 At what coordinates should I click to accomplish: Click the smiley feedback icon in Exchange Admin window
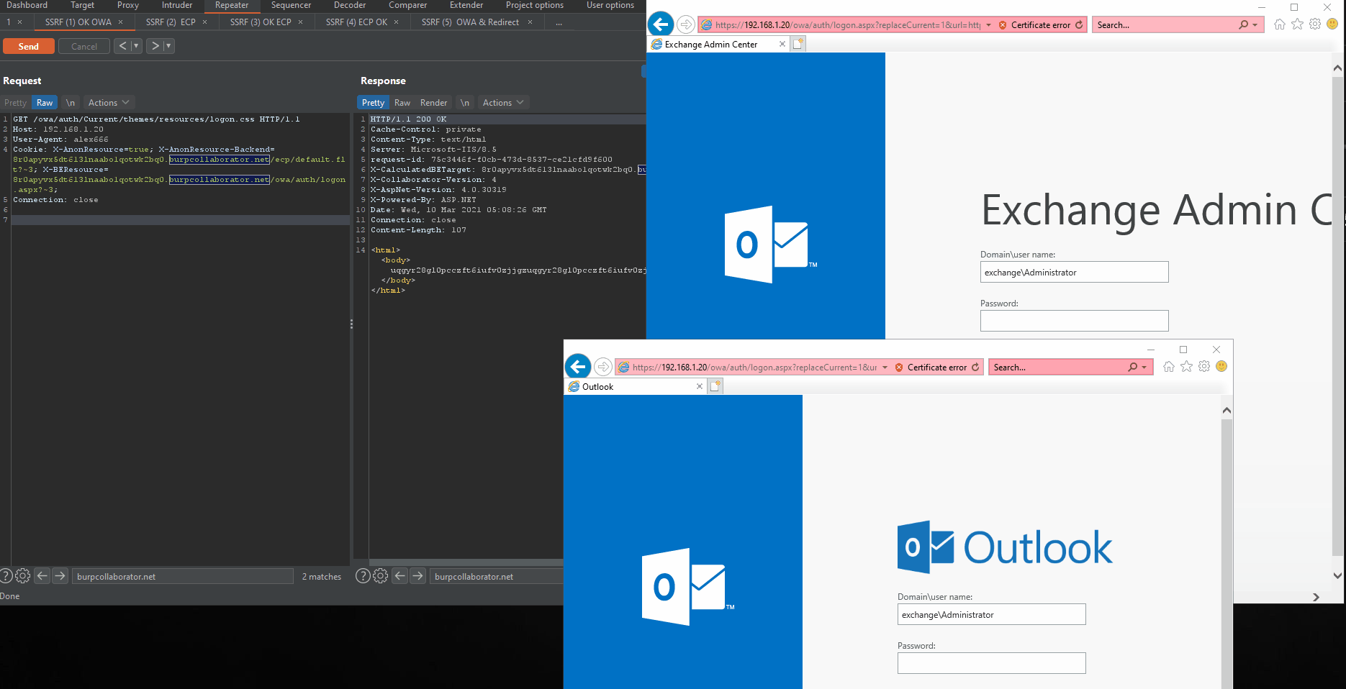coord(1332,24)
